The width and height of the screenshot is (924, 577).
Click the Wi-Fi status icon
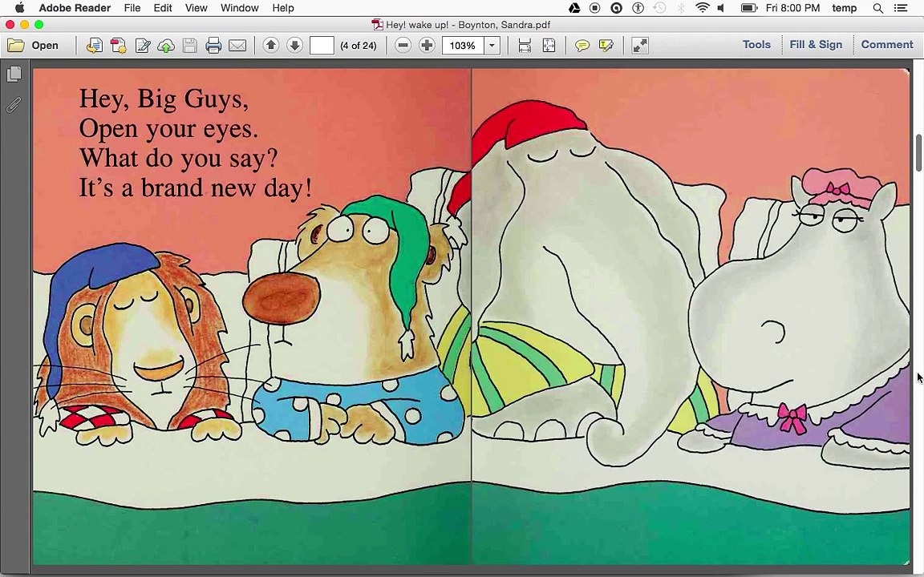(702, 8)
